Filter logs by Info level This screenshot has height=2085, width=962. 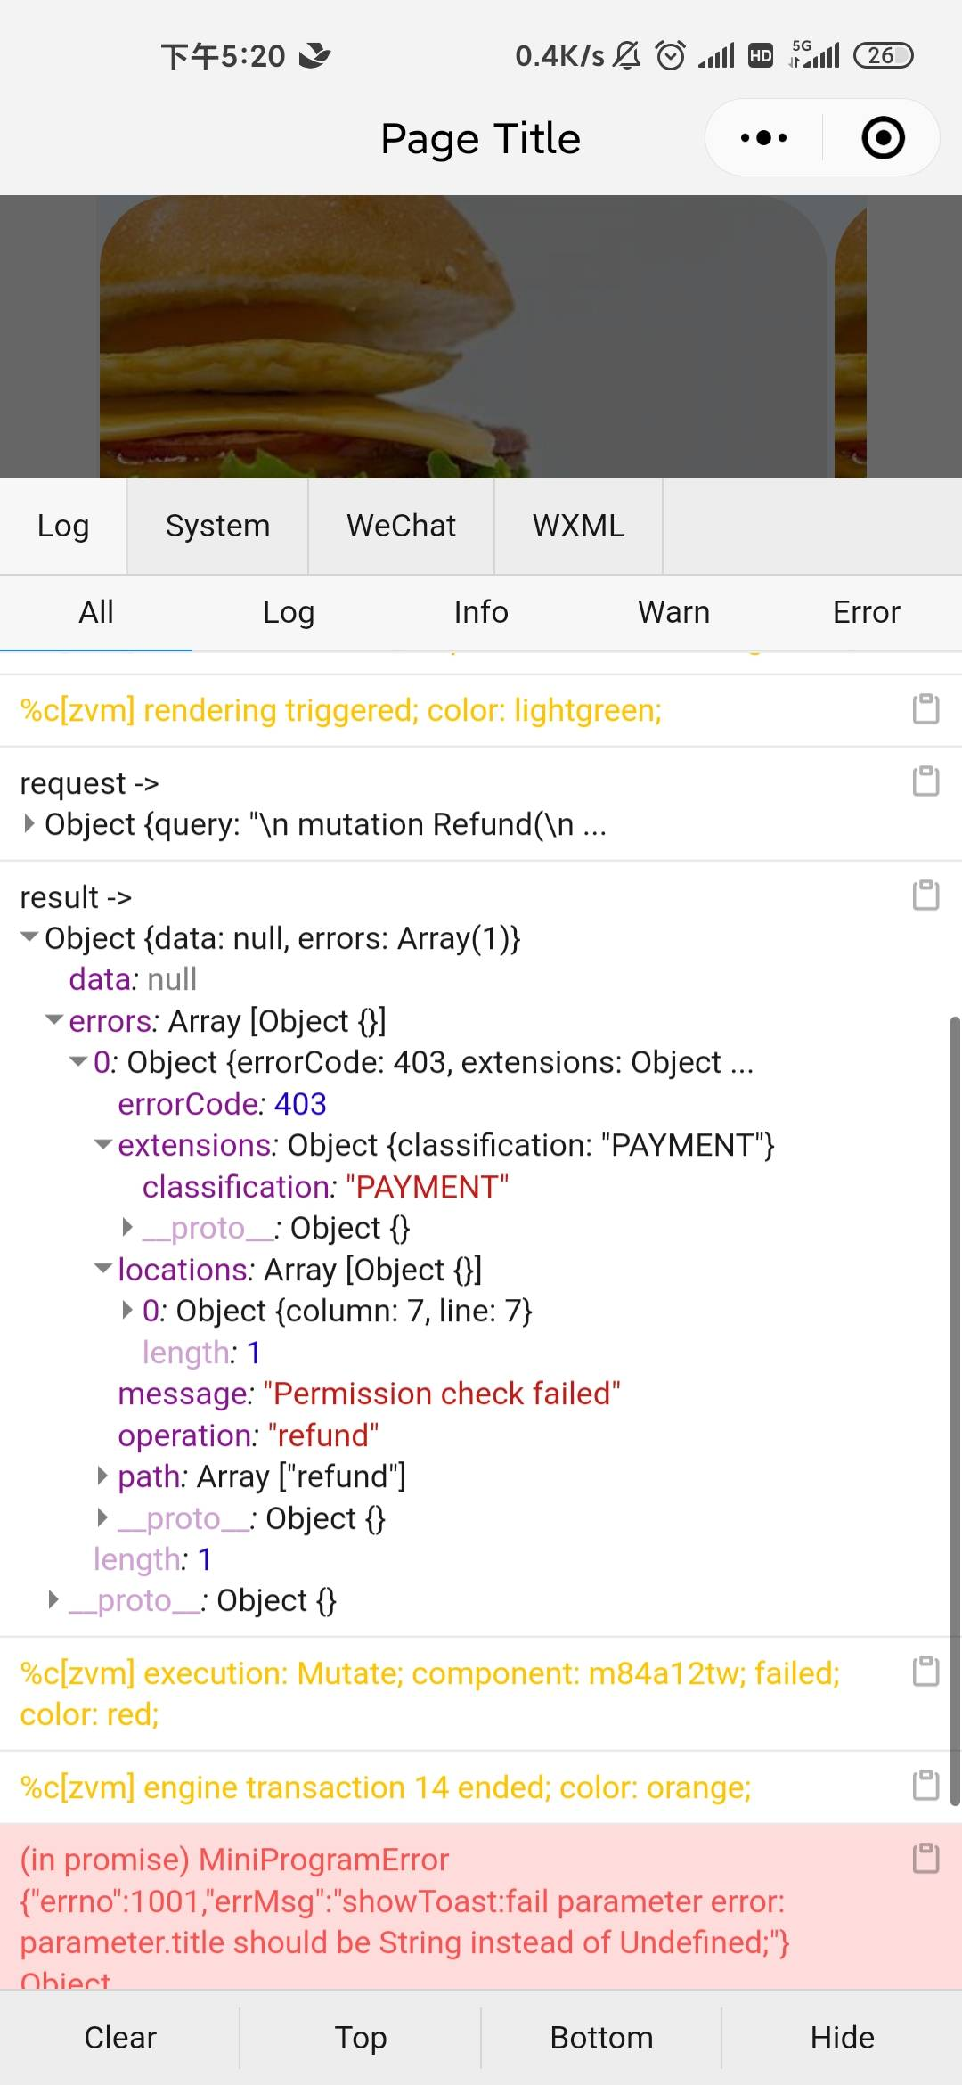pos(481,612)
